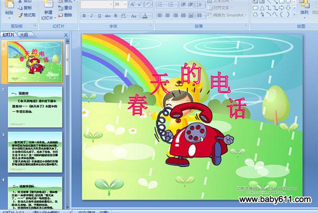Click the pink character 话 on slide
The image size is (318, 213).
[237, 108]
